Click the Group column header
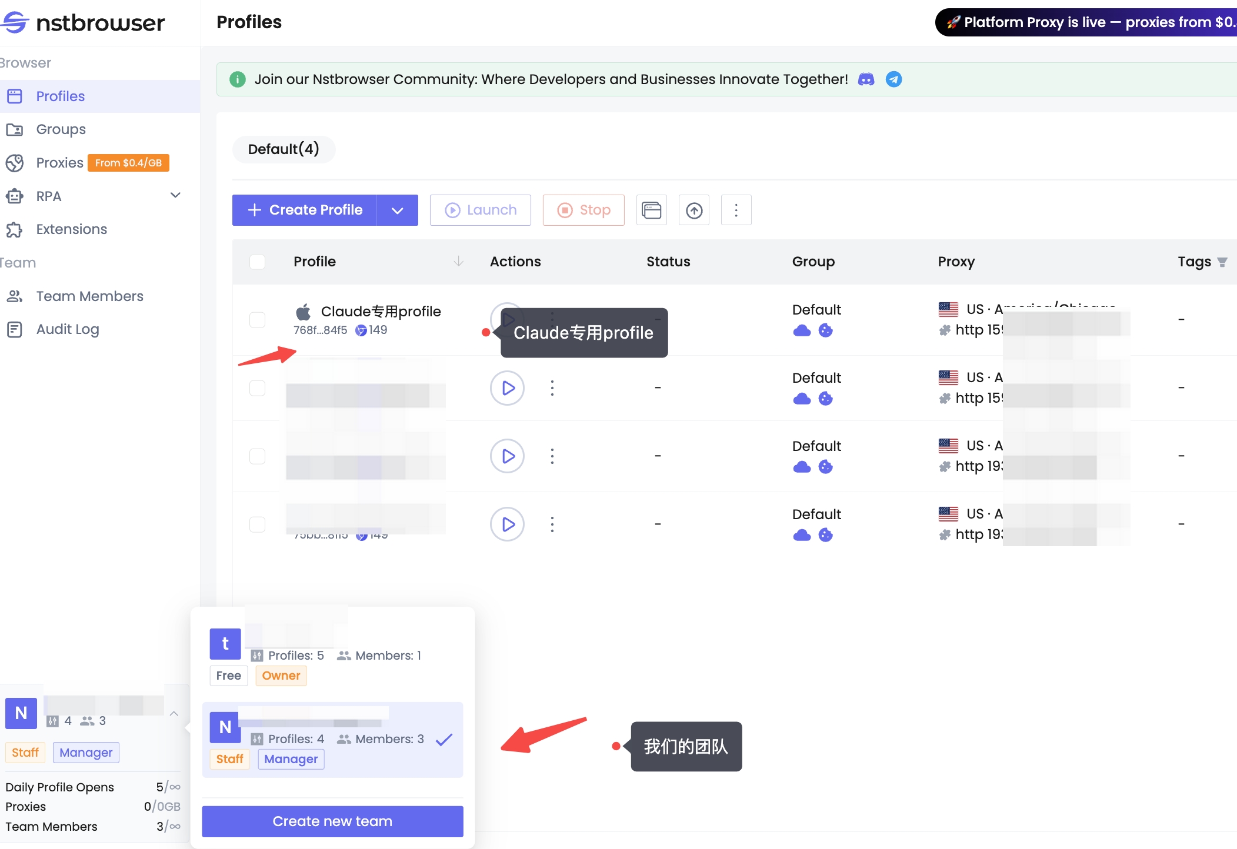 point(813,262)
